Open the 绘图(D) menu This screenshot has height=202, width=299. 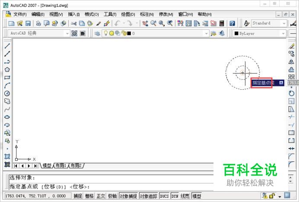pyautogui.click(x=128, y=14)
